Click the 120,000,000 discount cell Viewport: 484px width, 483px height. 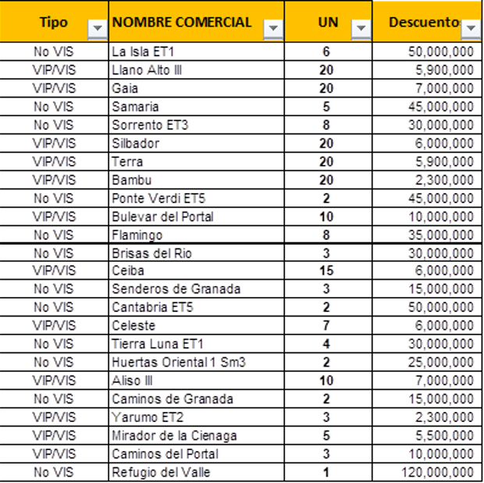coord(427,473)
